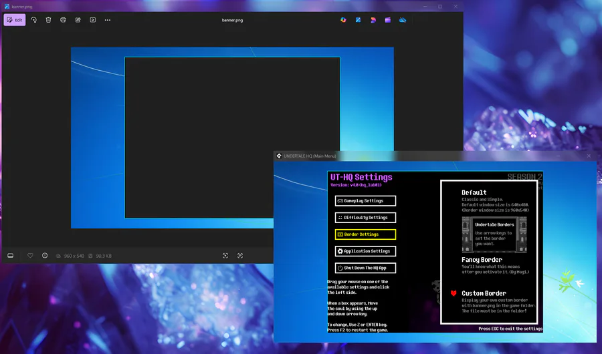Image resolution: width=602 pixels, height=354 pixels.
Task: Select the highlighted Border Settings button
Action: coord(365,234)
